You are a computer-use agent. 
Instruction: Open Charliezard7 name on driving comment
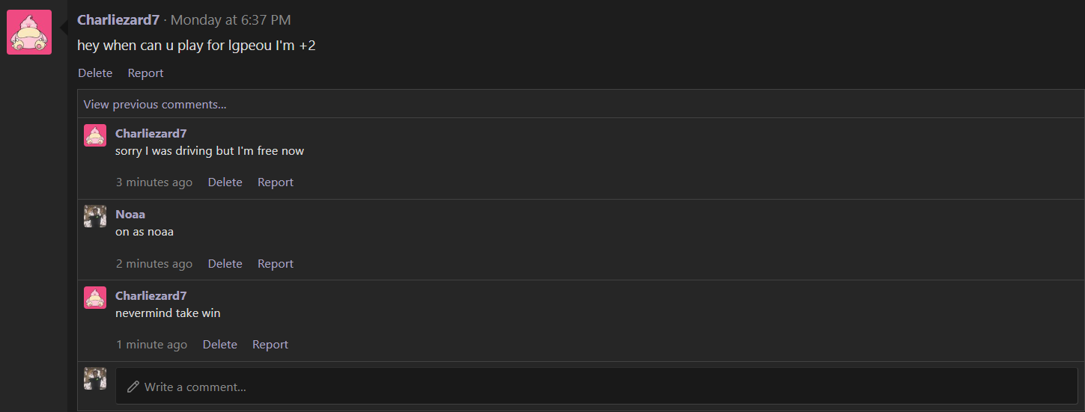tap(151, 133)
